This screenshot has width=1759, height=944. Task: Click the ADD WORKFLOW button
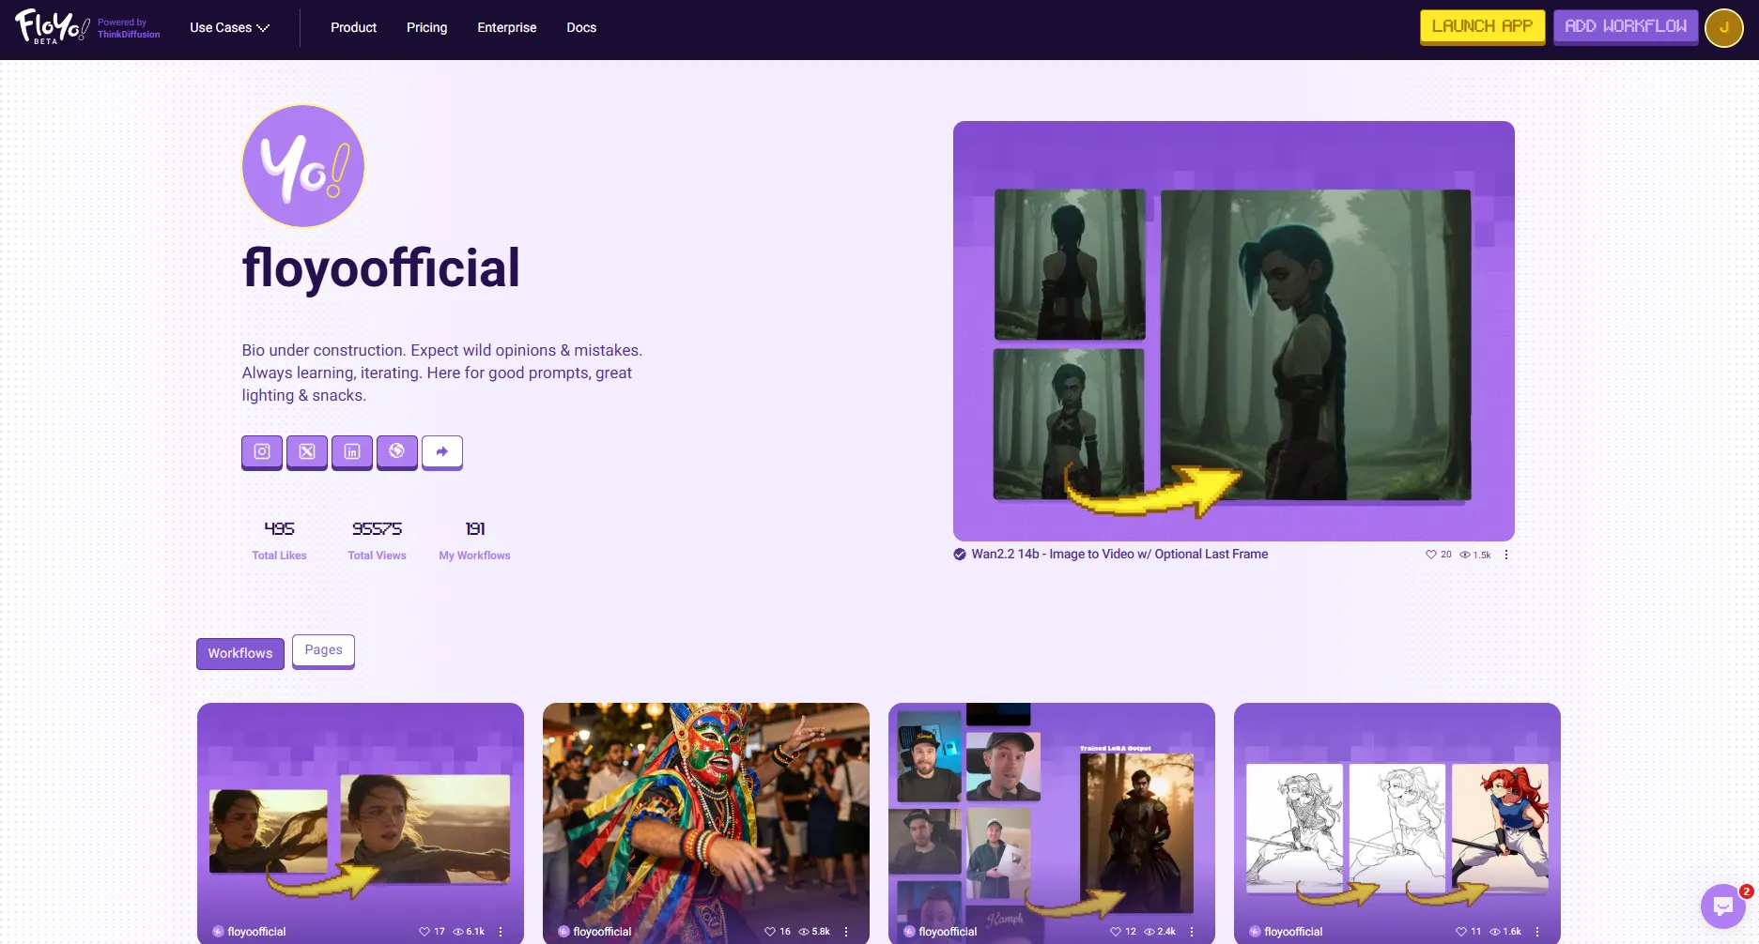[x=1626, y=26]
